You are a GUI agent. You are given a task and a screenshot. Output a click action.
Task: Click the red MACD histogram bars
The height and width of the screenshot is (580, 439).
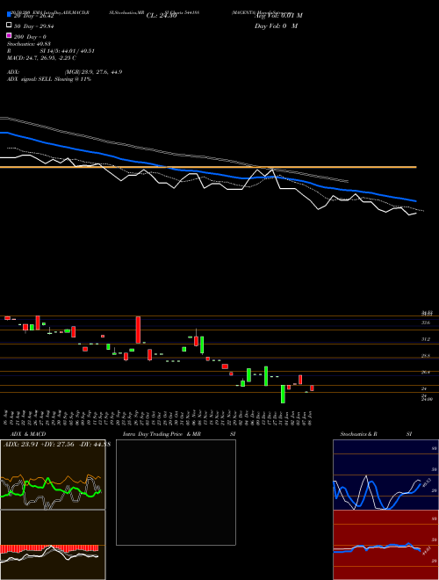pyautogui.click(x=49, y=548)
